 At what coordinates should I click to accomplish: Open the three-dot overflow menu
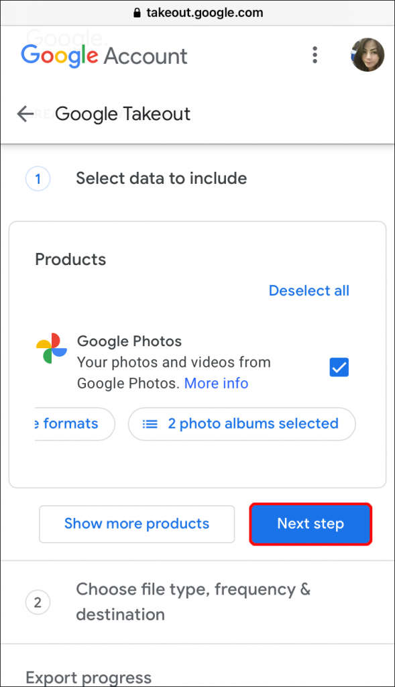point(315,56)
